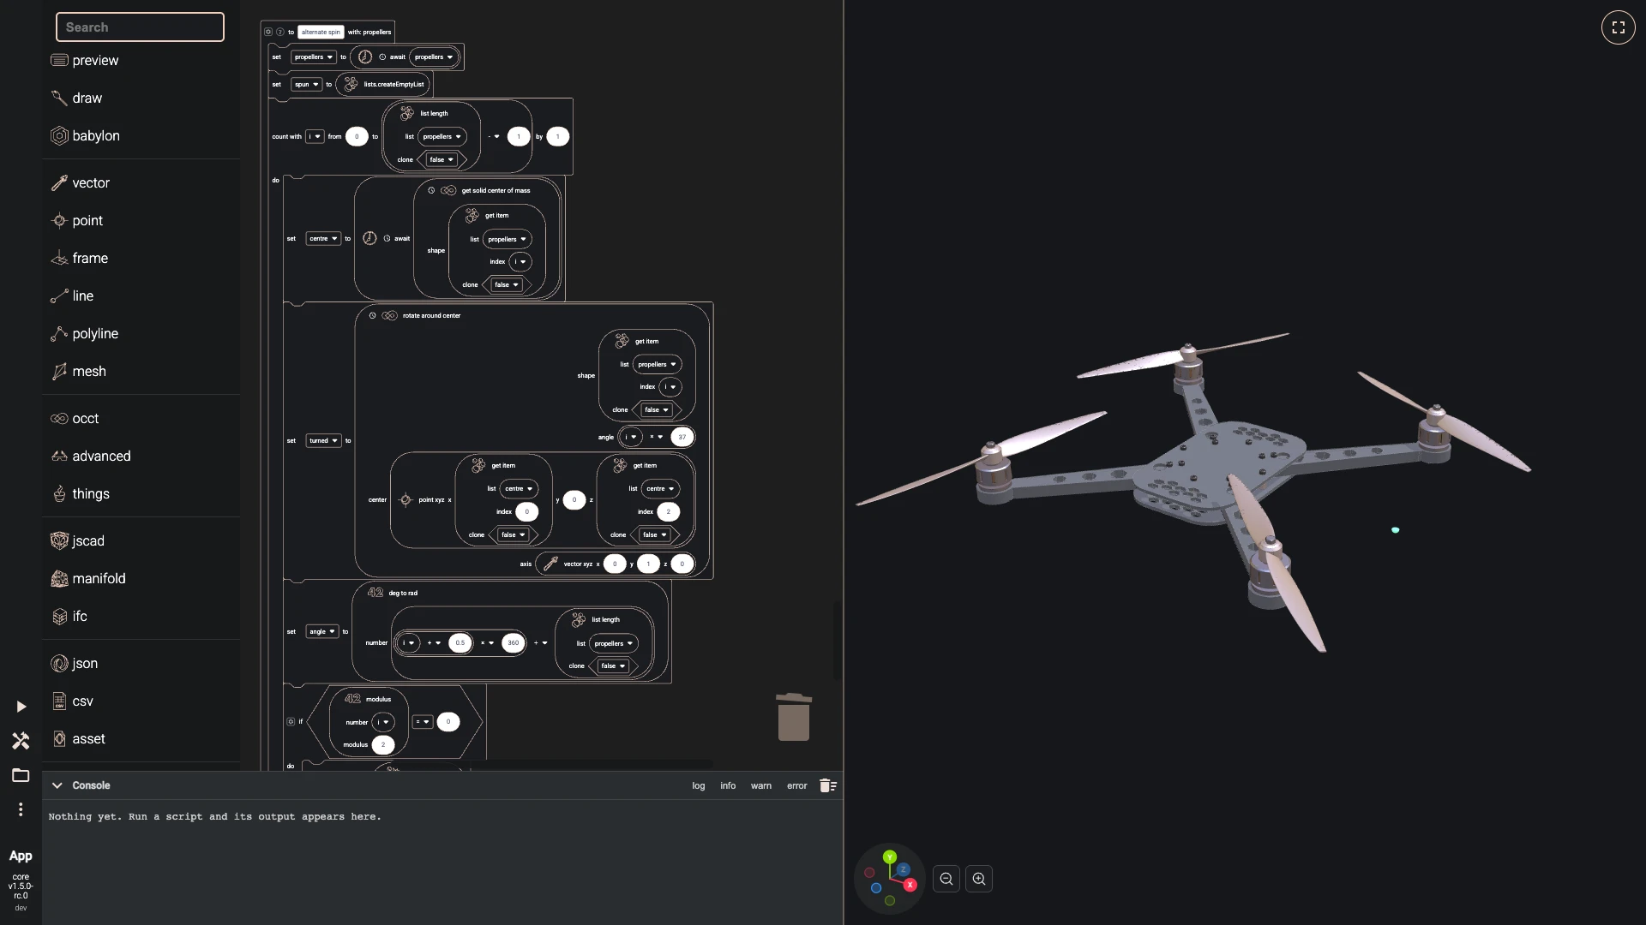Image resolution: width=1646 pixels, height=925 pixels.
Task: Collapse the Console panel
Action: 57,785
